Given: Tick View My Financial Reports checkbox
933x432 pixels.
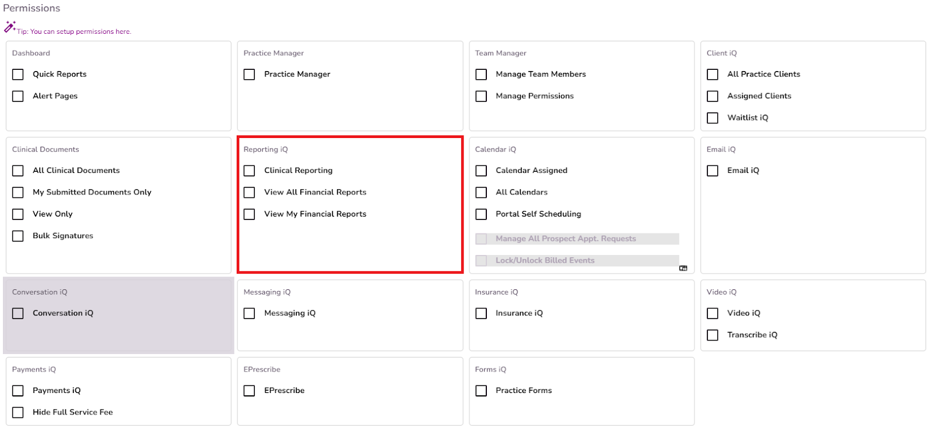Looking at the screenshot, I should tap(250, 214).
